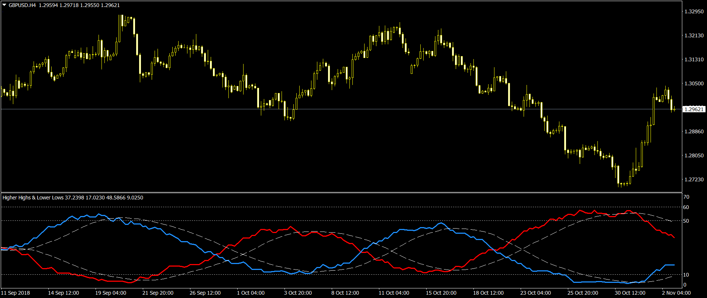Click the 11 Sep 2018 date label
Screen dimensions: 707x298
point(15,293)
